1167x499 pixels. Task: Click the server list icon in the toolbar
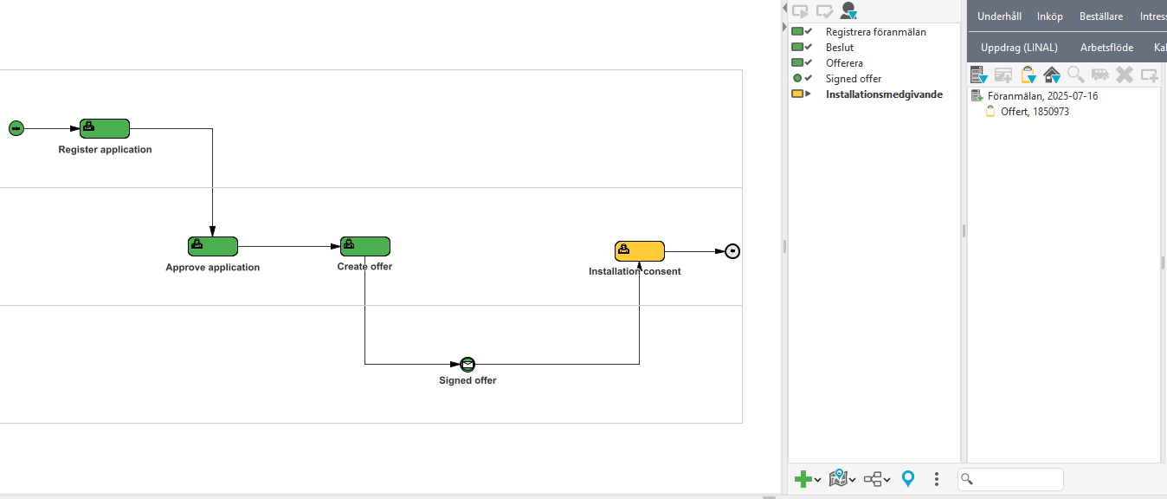pos(978,75)
